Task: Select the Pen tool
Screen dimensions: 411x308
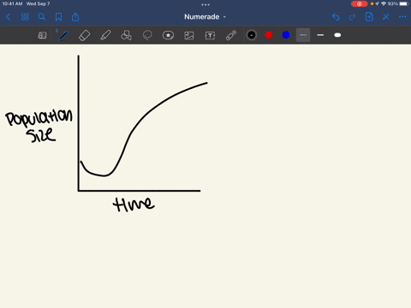Action: pyautogui.click(x=63, y=35)
